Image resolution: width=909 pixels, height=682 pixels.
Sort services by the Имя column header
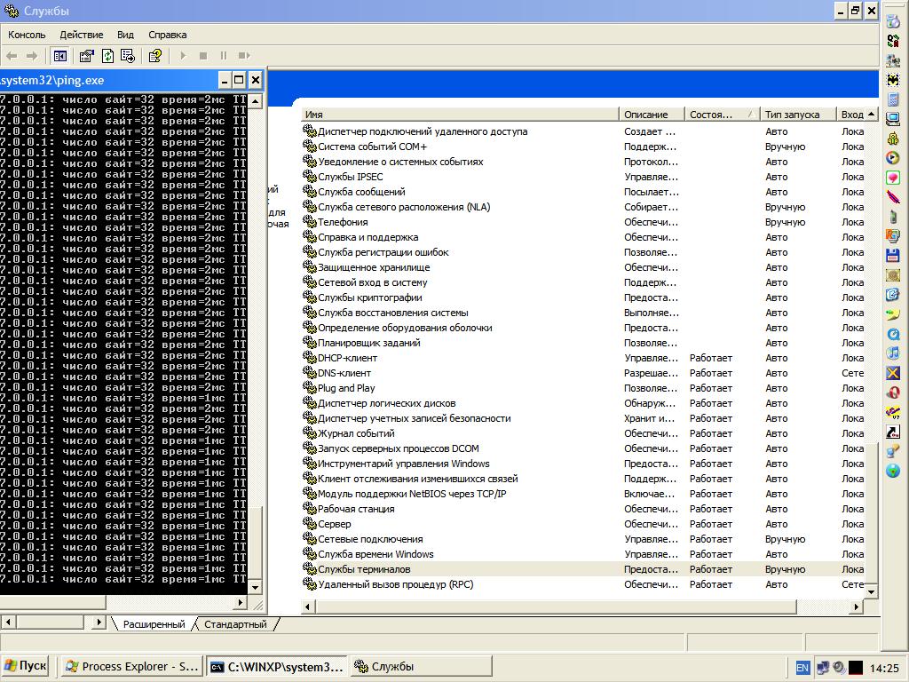coord(461,115)
